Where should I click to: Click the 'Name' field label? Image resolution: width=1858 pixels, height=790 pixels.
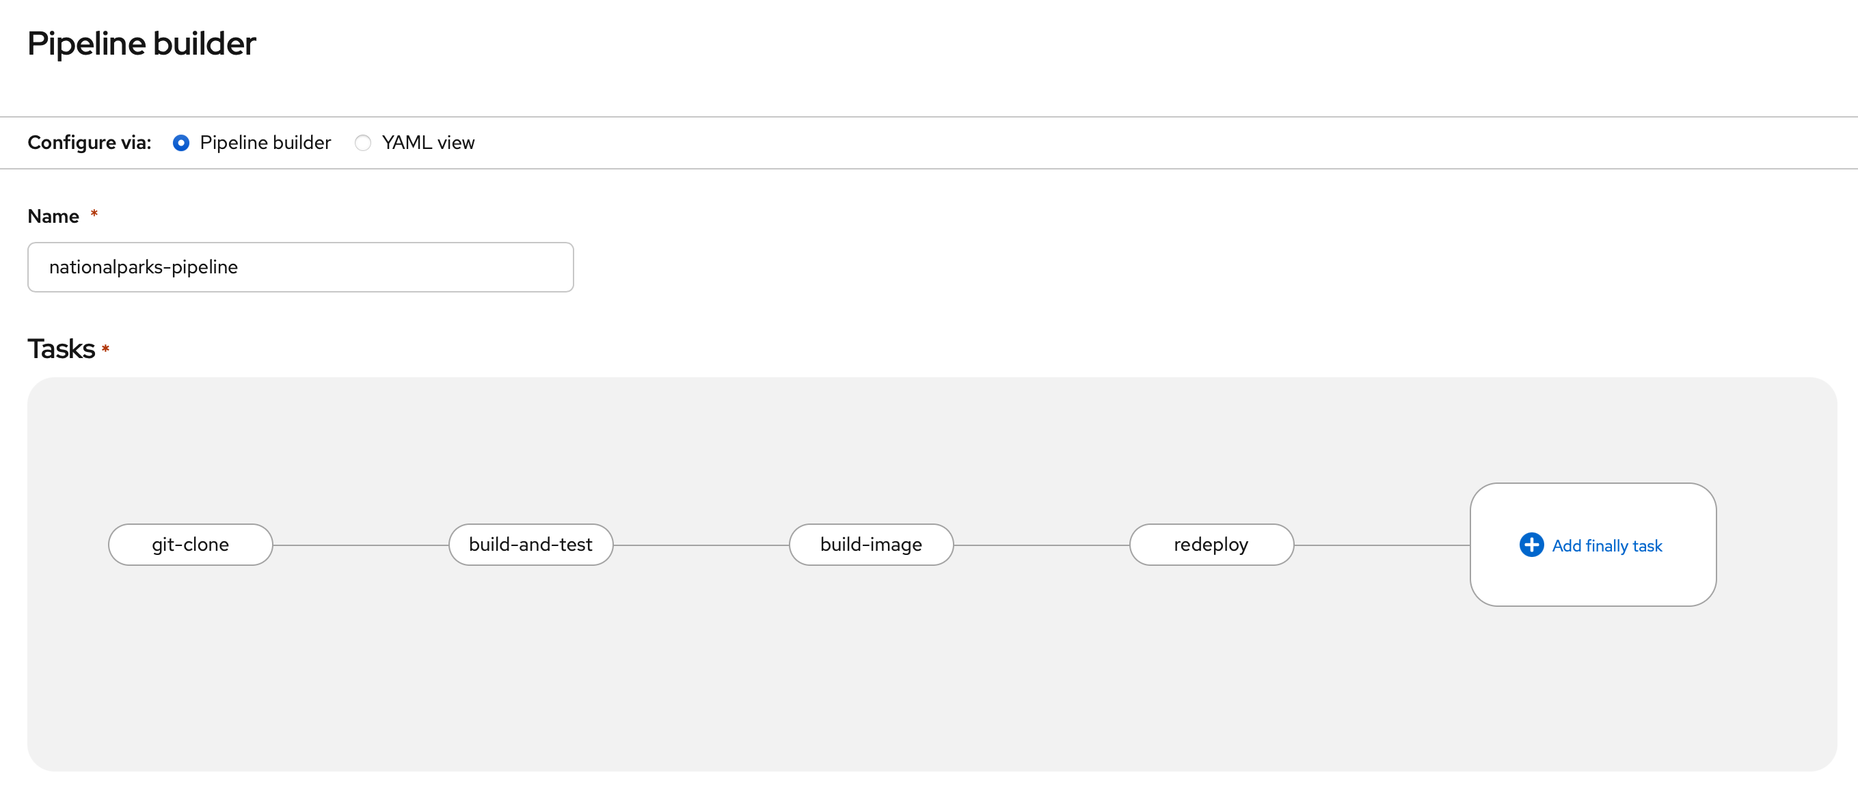pyautogui.click(x=53, y=216)
